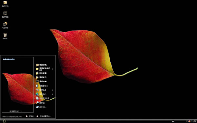The width and height of the screenshot is (197, 123).
Task: Click the 注销(L) log off button
Action: point(30,116)
